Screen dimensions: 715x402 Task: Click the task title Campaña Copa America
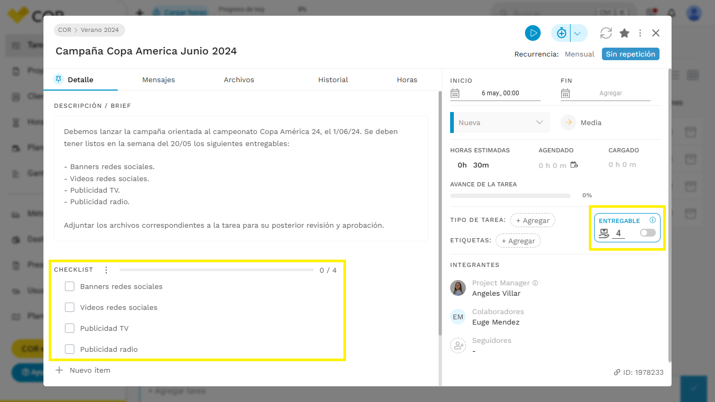[x=146, y=51]
